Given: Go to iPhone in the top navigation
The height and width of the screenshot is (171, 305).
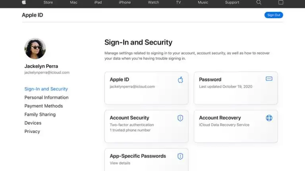Looking at the screenshot, I should [x=125, y=2].
